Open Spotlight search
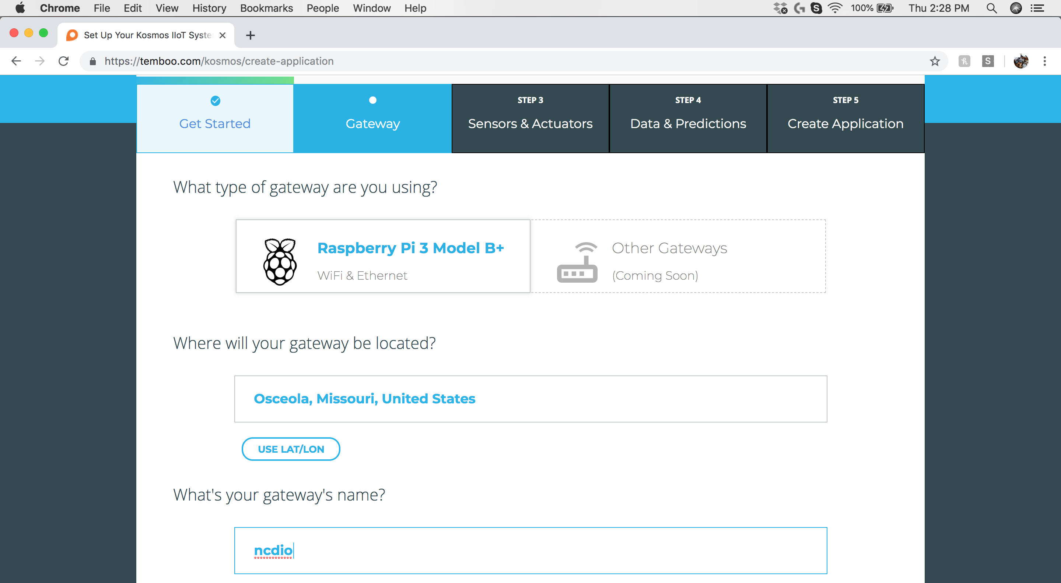1061x583 pixels. tap(992, 8)
